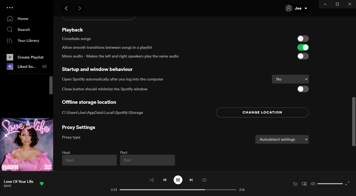Viewport: 356px width, 196px height.
Task: Skip to the next track
Action: tap(191, 180)
